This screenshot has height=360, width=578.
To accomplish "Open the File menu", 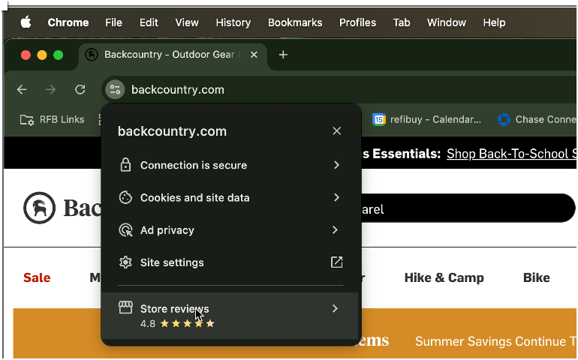I will (x=113, y=22).
